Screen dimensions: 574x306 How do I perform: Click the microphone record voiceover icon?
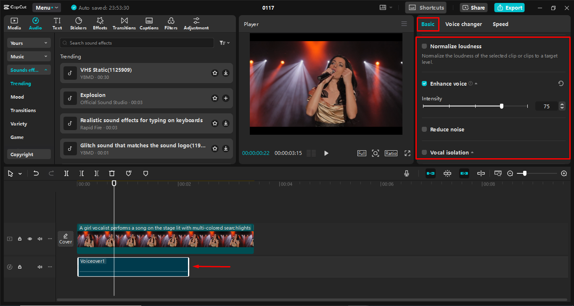[407, 173]
